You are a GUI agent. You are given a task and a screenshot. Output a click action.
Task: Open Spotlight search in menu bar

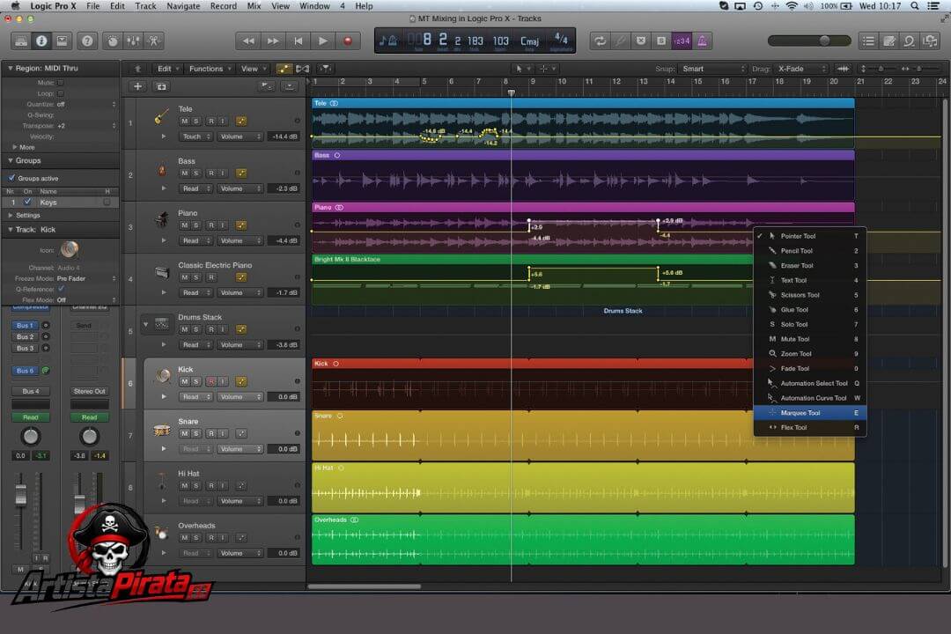[915, 6]
